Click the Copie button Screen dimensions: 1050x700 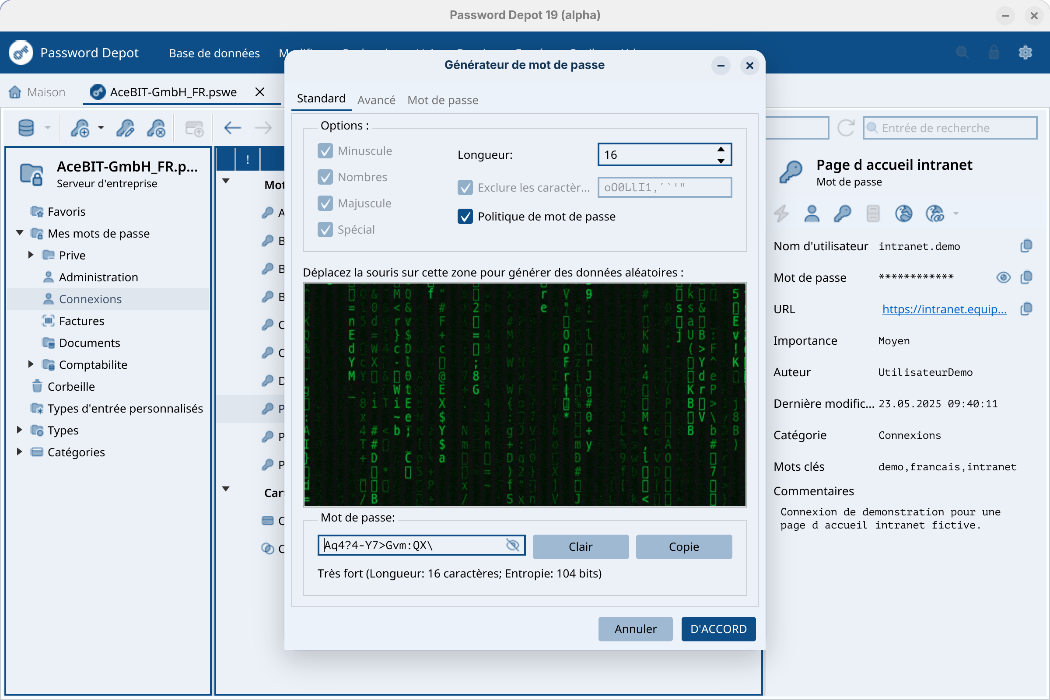[x=683, y=547]
